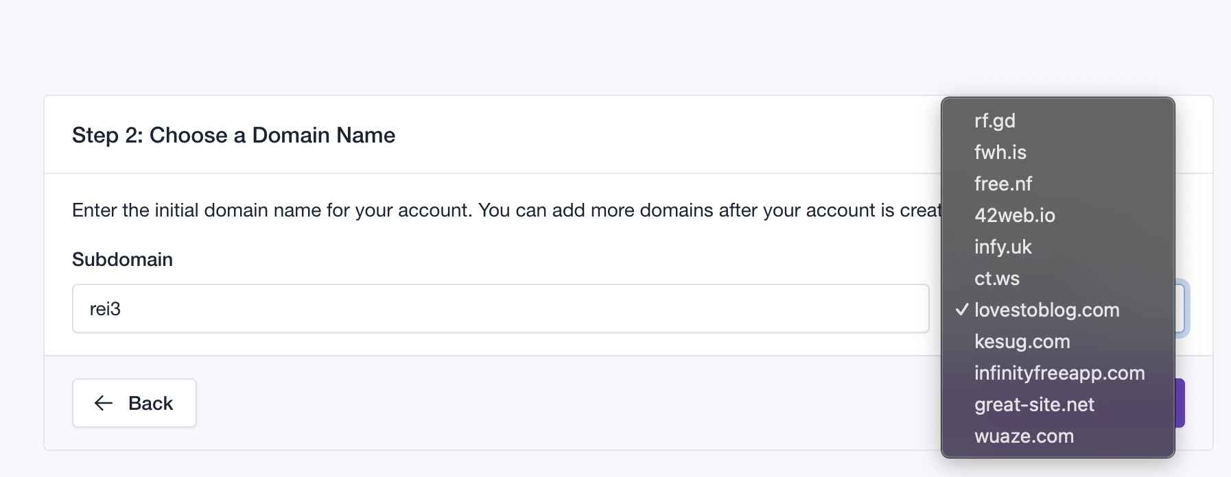Click the Subdomain field label

click(x=122, y=260)
